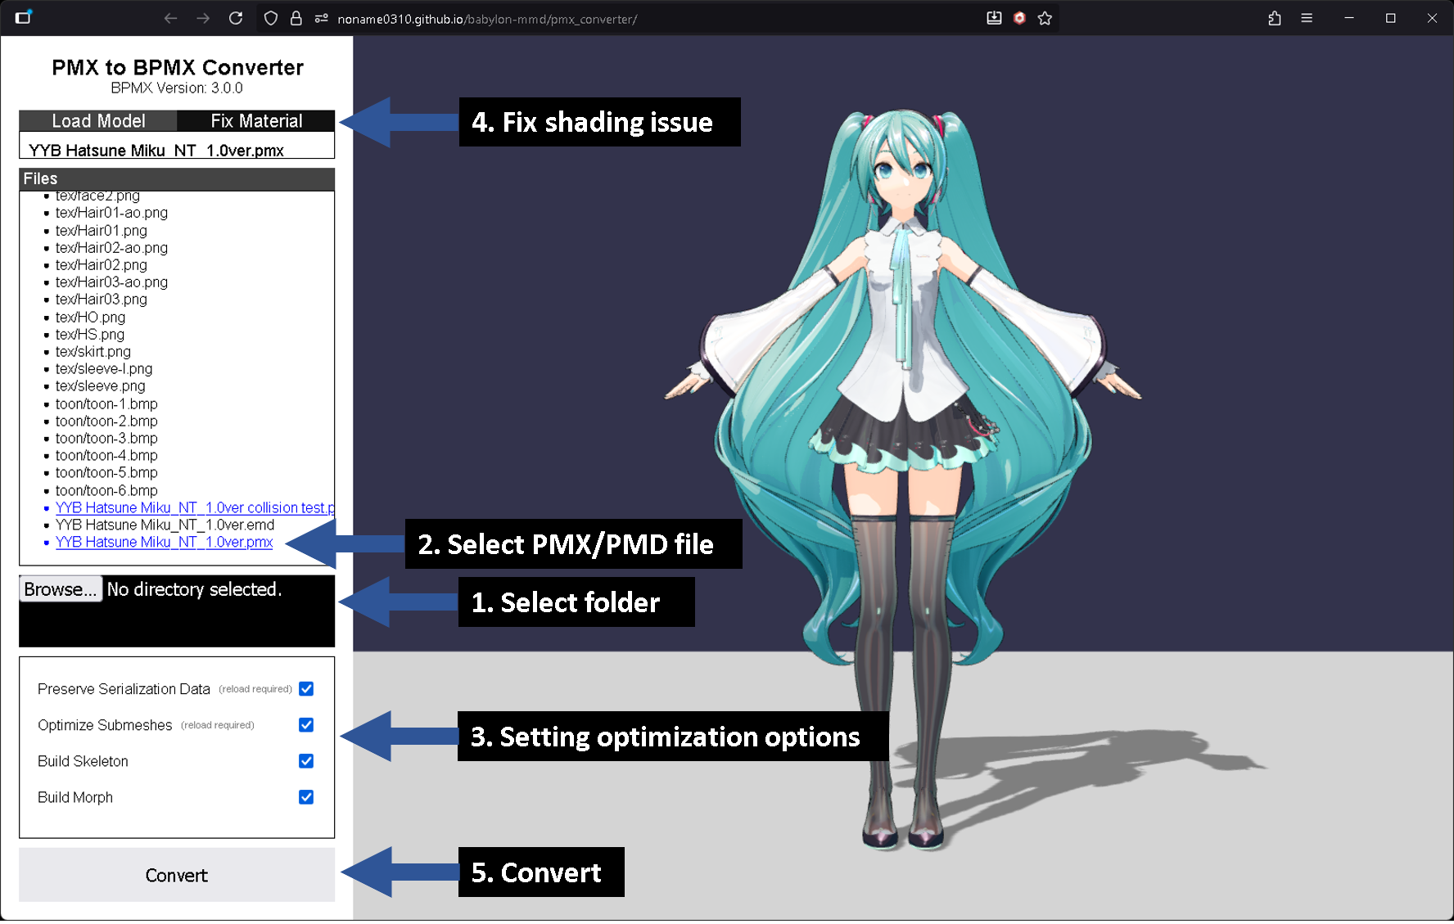
Task: Select the collision test pmx file link
Action: tap(195, 507)
